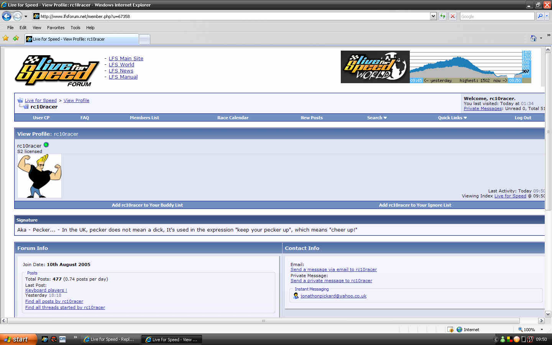
Task: Open the Tools menu
Action: (x=76, y=28)
